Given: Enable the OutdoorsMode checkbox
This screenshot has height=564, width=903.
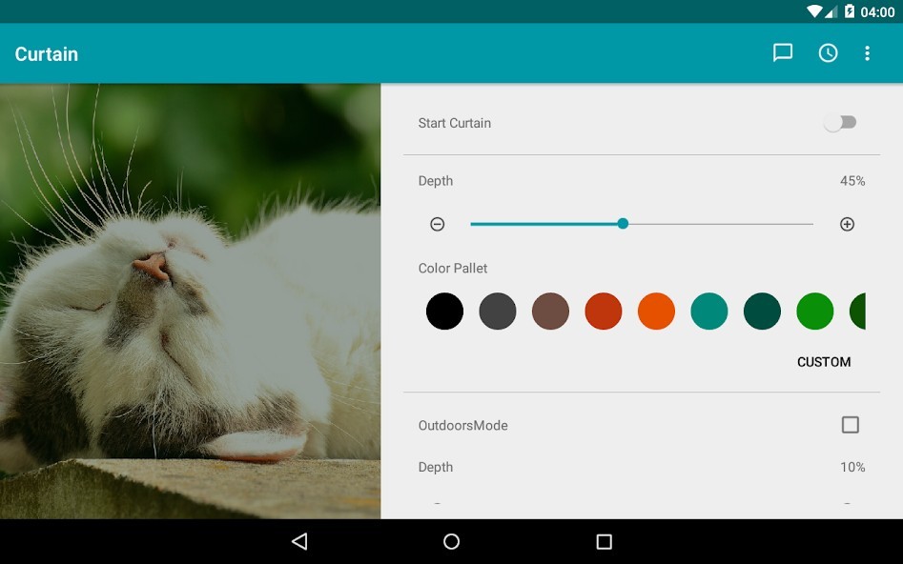Looking at the screenshot, I should point(850,425).
